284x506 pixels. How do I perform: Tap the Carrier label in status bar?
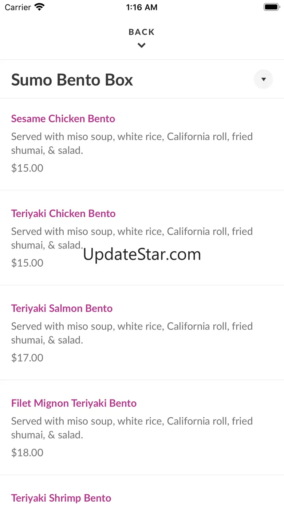[18, 7]
